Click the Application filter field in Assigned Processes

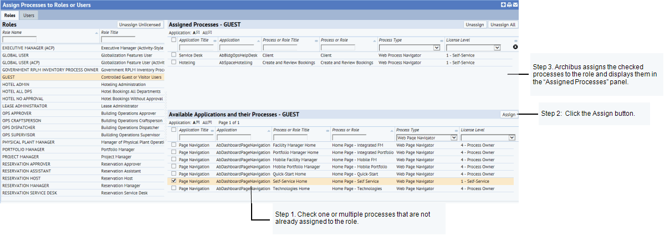click(x=237, y=48)
